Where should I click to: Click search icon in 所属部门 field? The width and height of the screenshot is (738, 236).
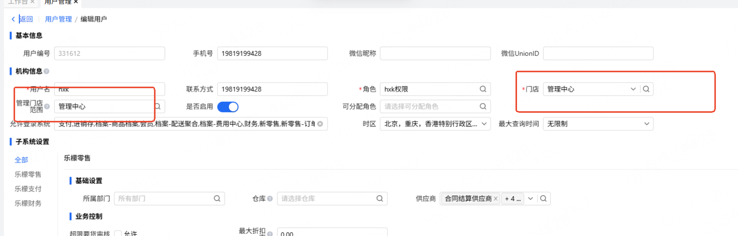coord(217,198)
